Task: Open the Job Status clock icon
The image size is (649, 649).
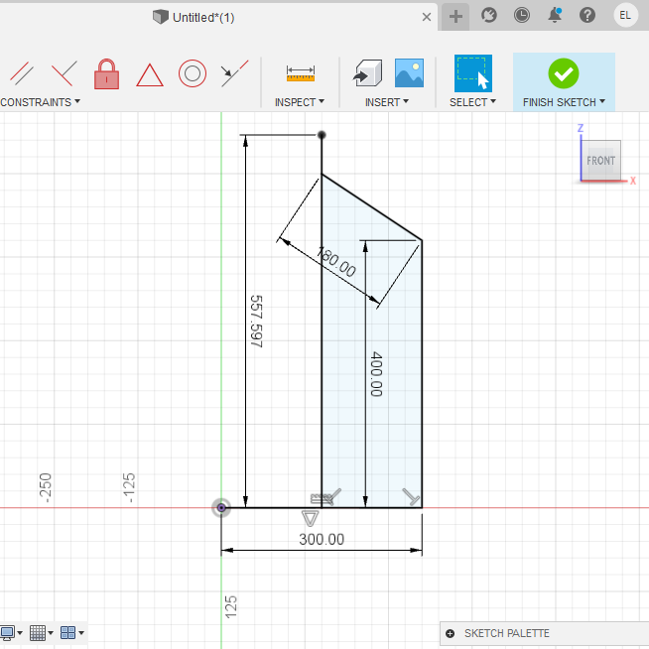Action: [x=522, y=16]
